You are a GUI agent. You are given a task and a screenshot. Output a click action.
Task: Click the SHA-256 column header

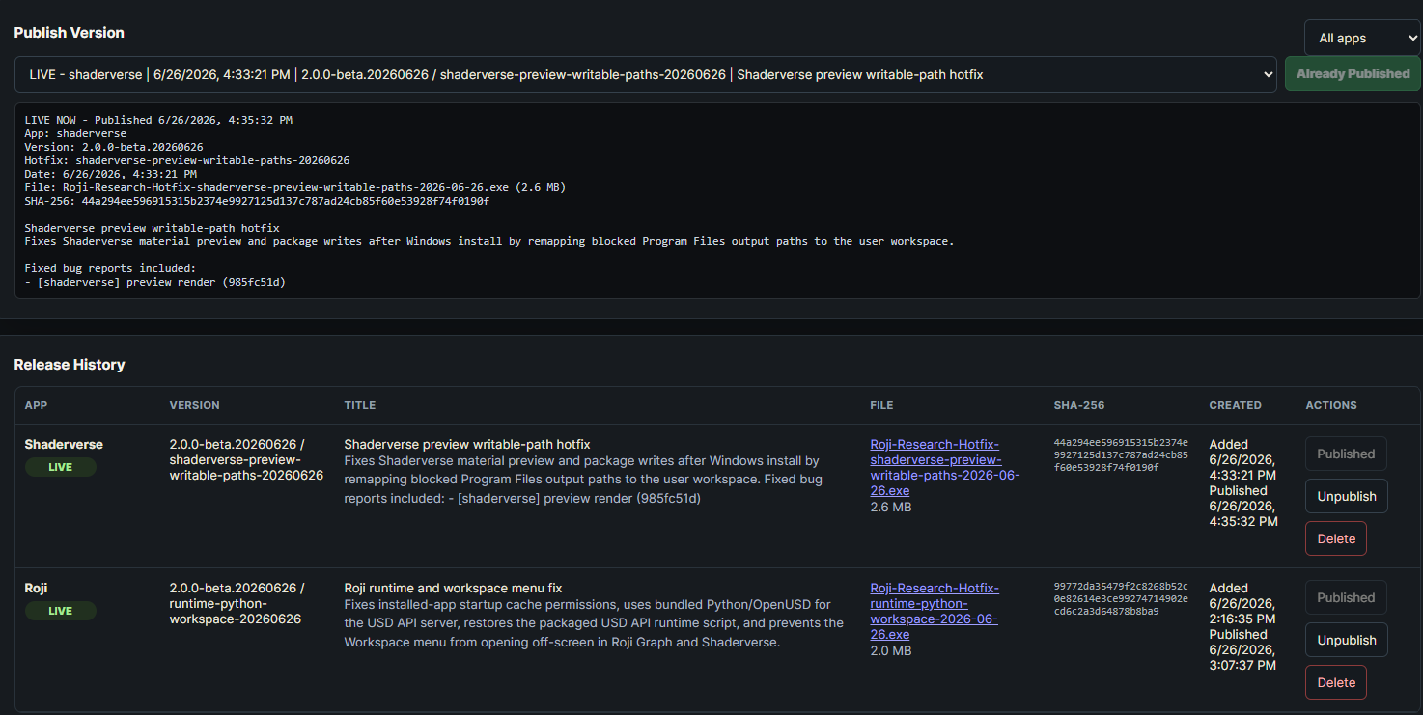(x=1079, y=405)
